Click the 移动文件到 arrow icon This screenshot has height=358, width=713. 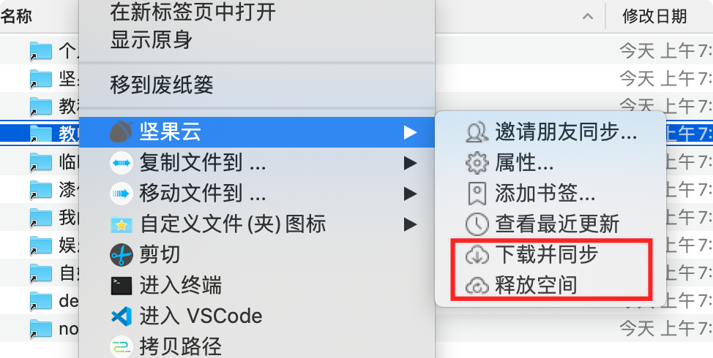122,194
